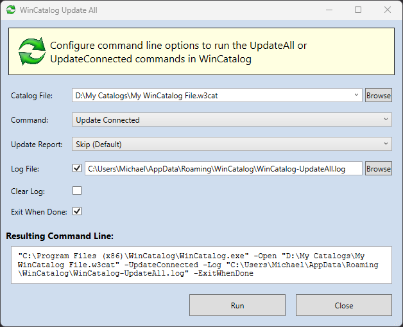403x327 pixels.
Task: Click inside the Catalog File path field
Action: point(212,95)
